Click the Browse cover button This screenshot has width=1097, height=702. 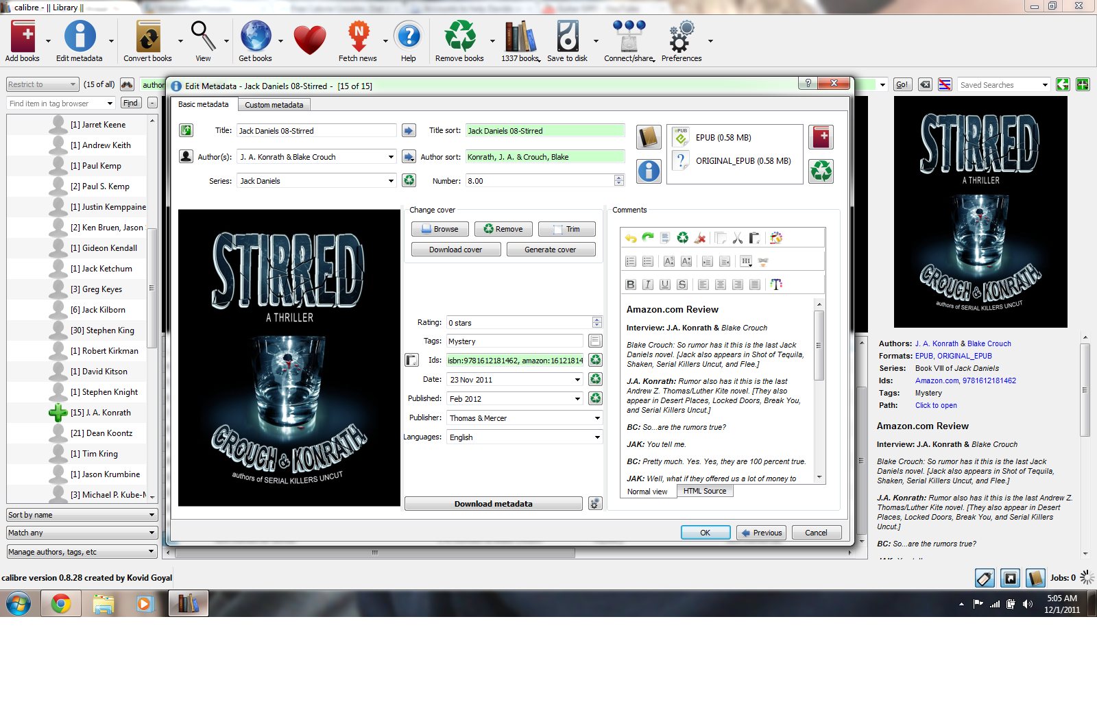[x=440, y=229]
